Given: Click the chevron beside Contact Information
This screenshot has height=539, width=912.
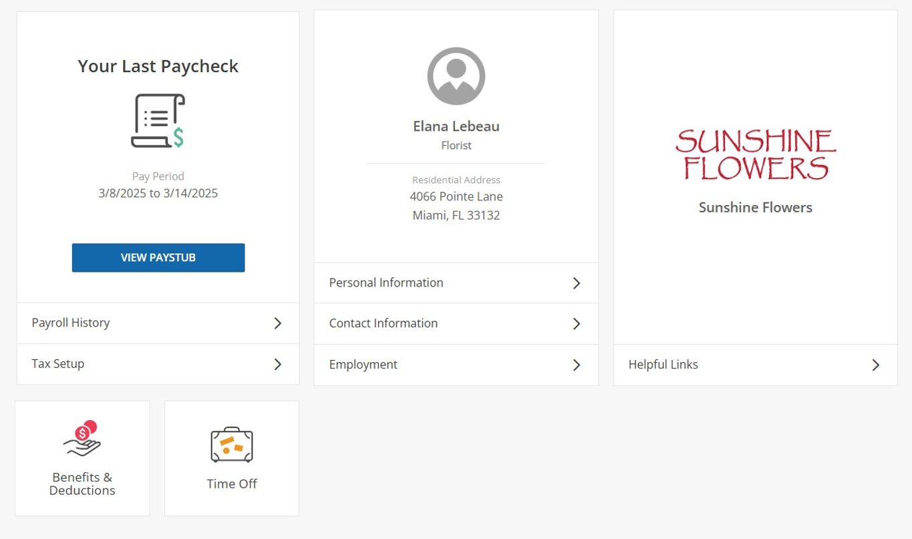Looking at the screenshot, I should (x=577, y=324).
